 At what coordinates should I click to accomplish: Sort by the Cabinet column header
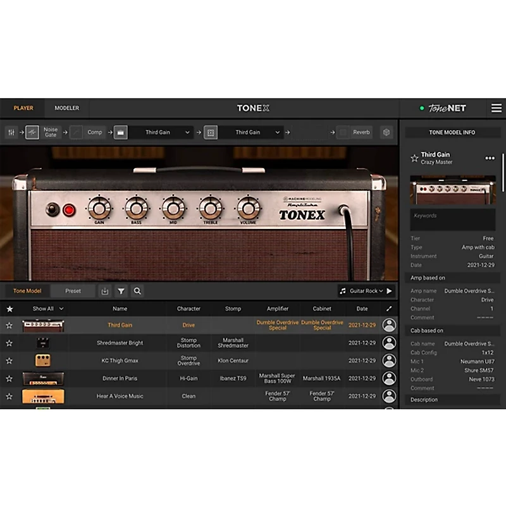(x=322, y=309)
